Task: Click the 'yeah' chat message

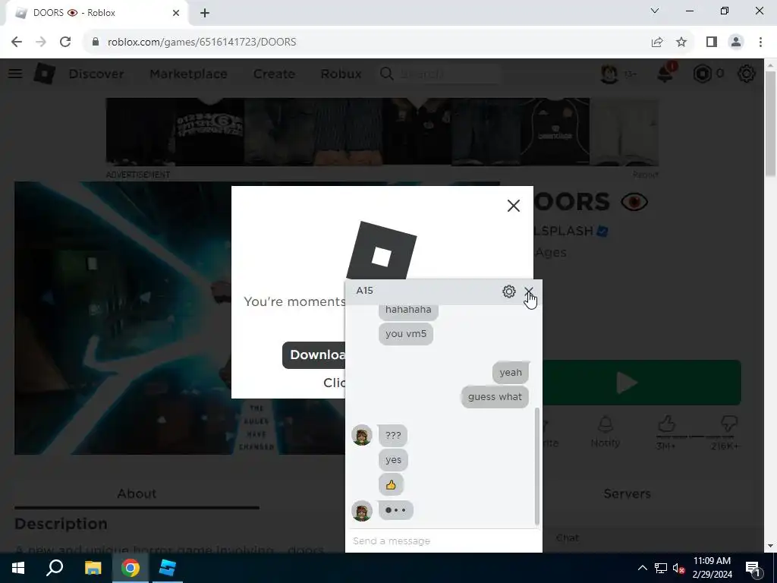Action: click(x=511, y=372)
